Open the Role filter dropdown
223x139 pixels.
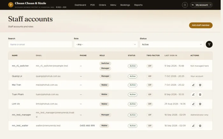106,44
